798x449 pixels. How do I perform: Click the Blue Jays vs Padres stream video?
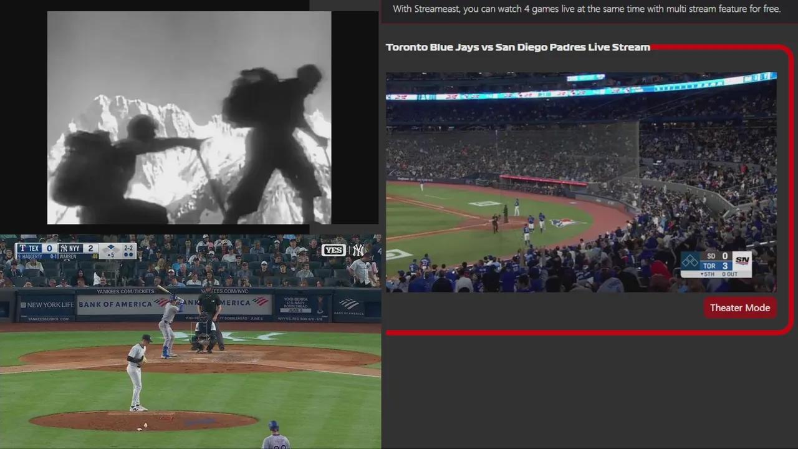coord(581,182)
